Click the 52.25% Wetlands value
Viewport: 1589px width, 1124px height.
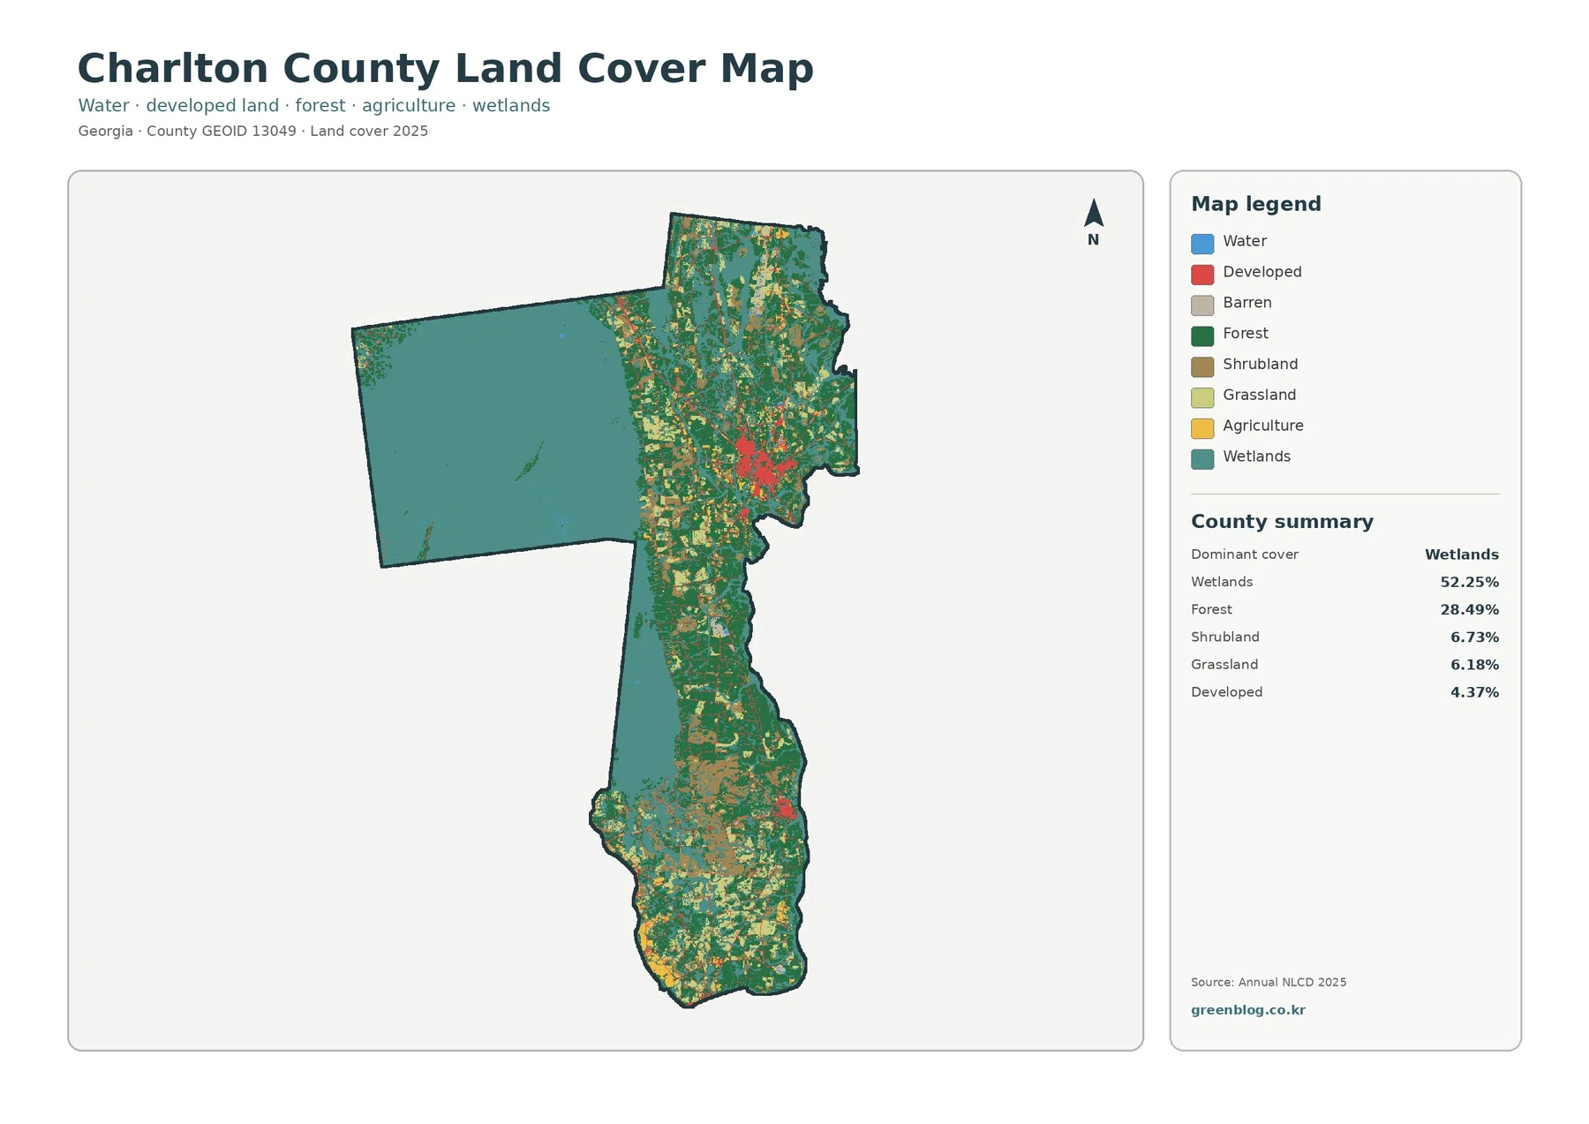(x=1469, y=582)
